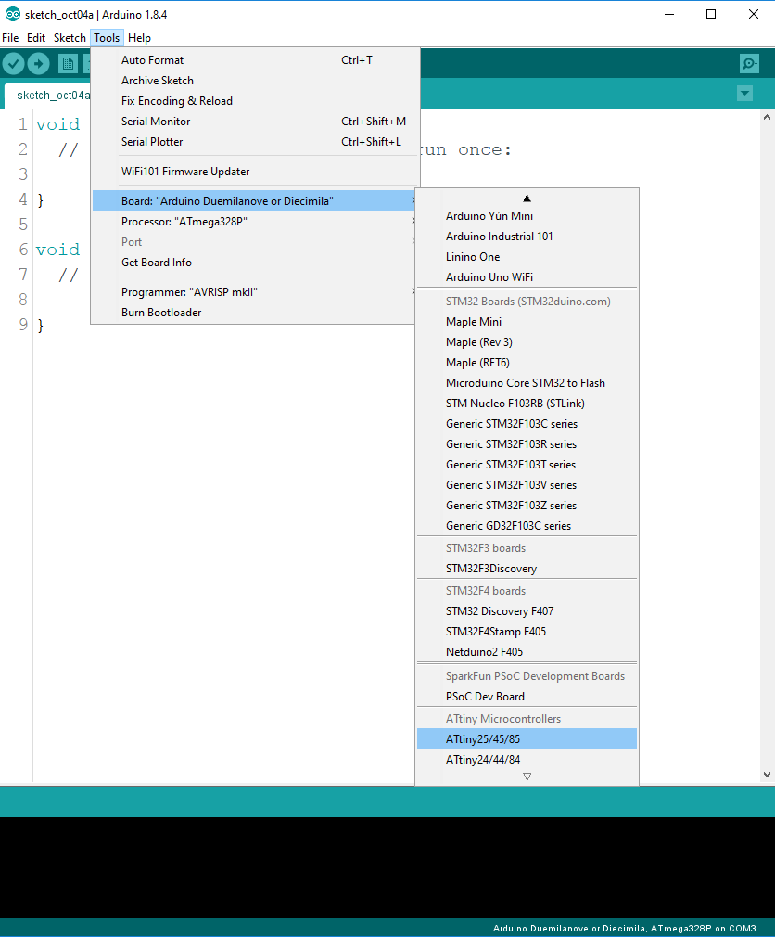This screenshot has width=775, height=937.
Task: Open the Serial Monitor magnifier icon
Action: pos(749,63)
